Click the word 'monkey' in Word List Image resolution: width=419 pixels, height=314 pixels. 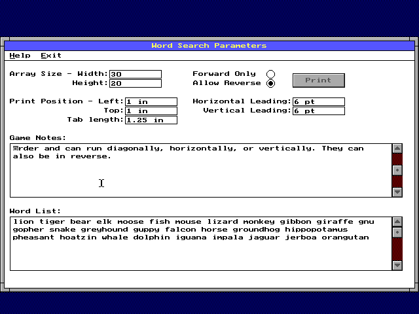tap(259, 222)
